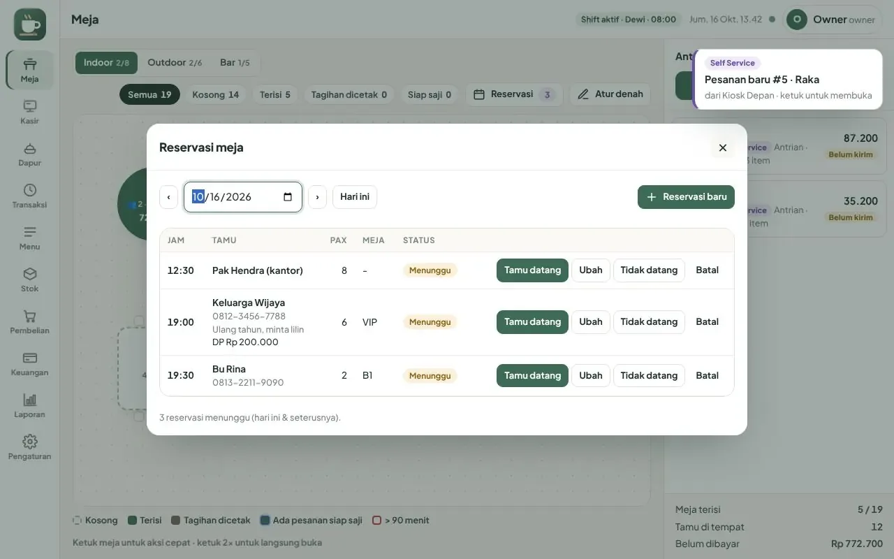Open the Pesanan baru #5 notification
The height and width of the screenshot is (559, 894).
[788, 79]
